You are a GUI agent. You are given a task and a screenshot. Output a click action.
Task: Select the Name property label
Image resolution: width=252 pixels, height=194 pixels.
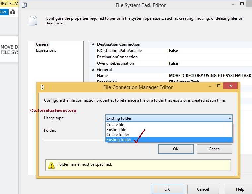(x=102, y=76)
